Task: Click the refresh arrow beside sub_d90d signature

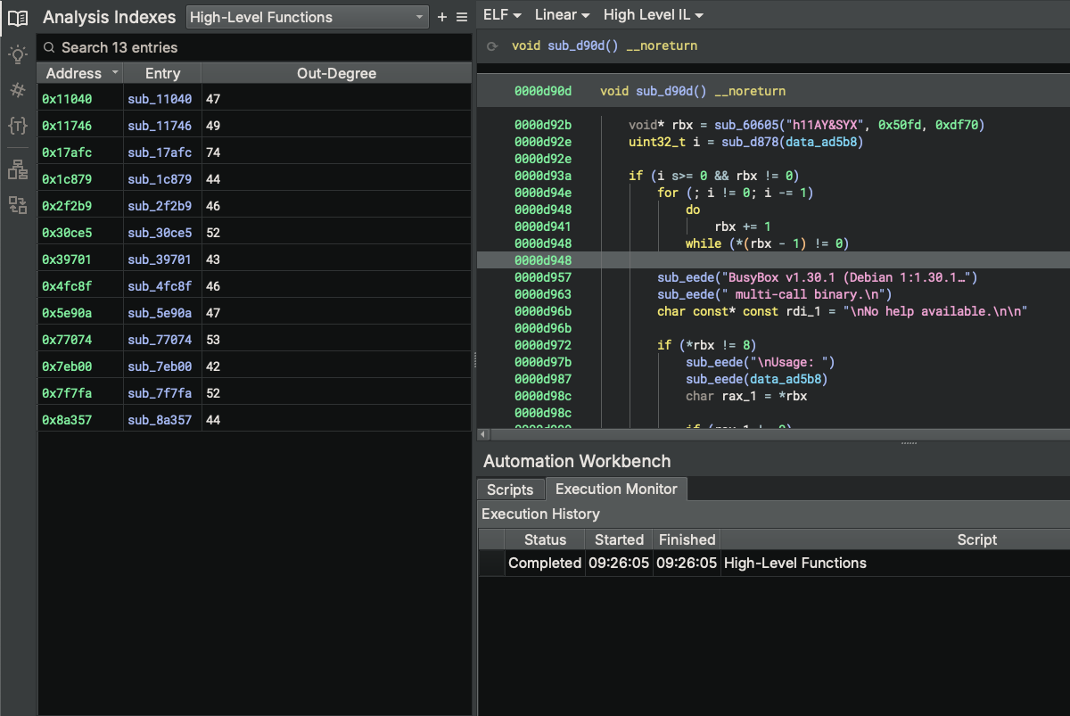Action: point(491,45)
